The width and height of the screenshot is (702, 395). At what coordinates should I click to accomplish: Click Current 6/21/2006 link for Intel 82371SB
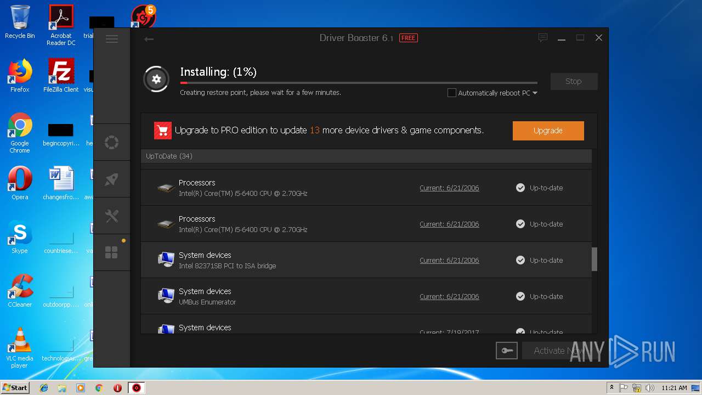pos(449,260)
